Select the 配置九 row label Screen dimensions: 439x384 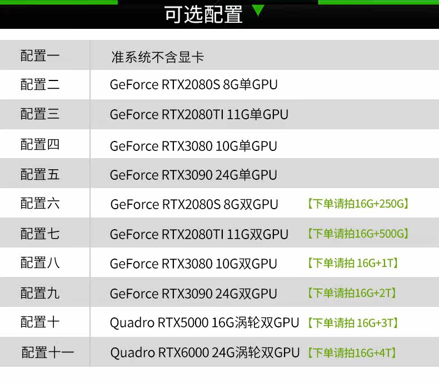40,293
